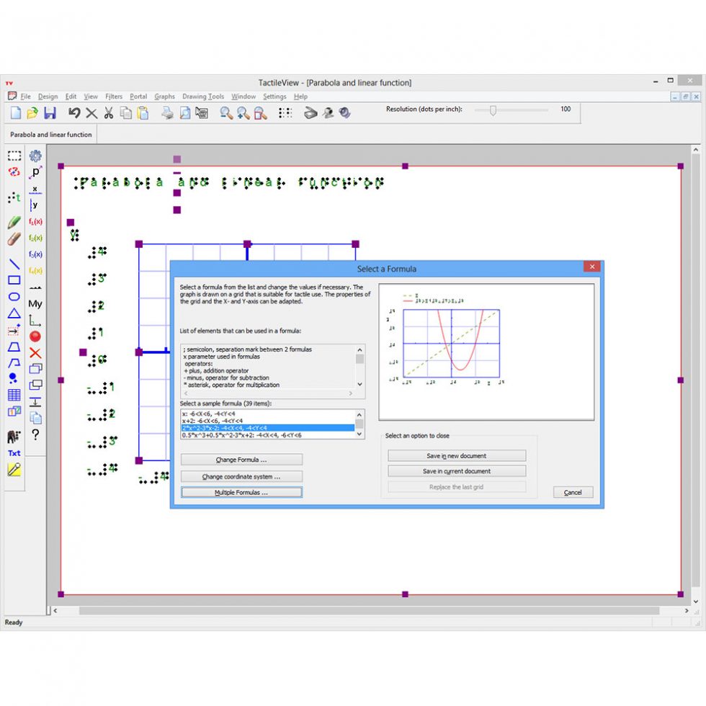706x706 pixels.
Task: Select the Eraser tool in the sidebar
Action: click(x=14, y=238)
